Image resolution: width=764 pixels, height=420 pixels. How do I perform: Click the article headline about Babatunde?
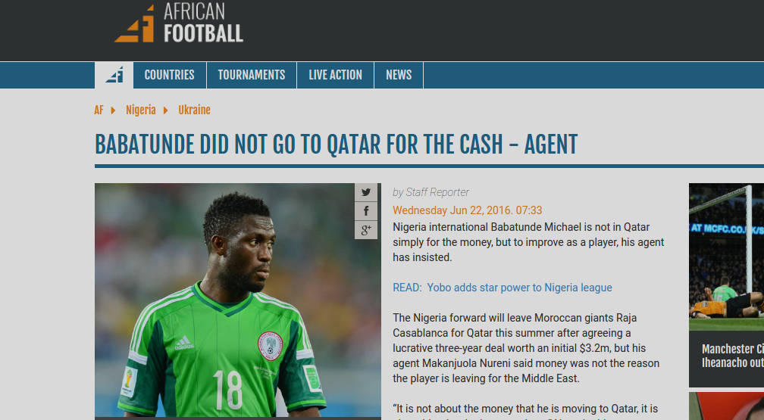pyautogui.click(x=337, y=145)
